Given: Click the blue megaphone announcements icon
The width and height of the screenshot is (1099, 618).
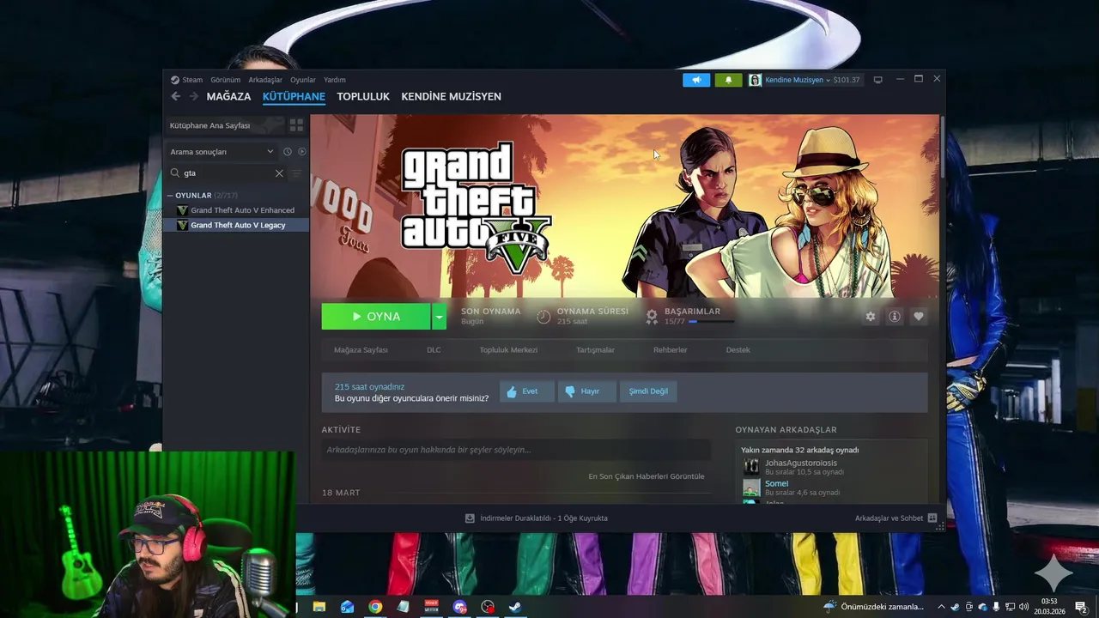Looking at the screenshot, I should (x=696, y=80).
